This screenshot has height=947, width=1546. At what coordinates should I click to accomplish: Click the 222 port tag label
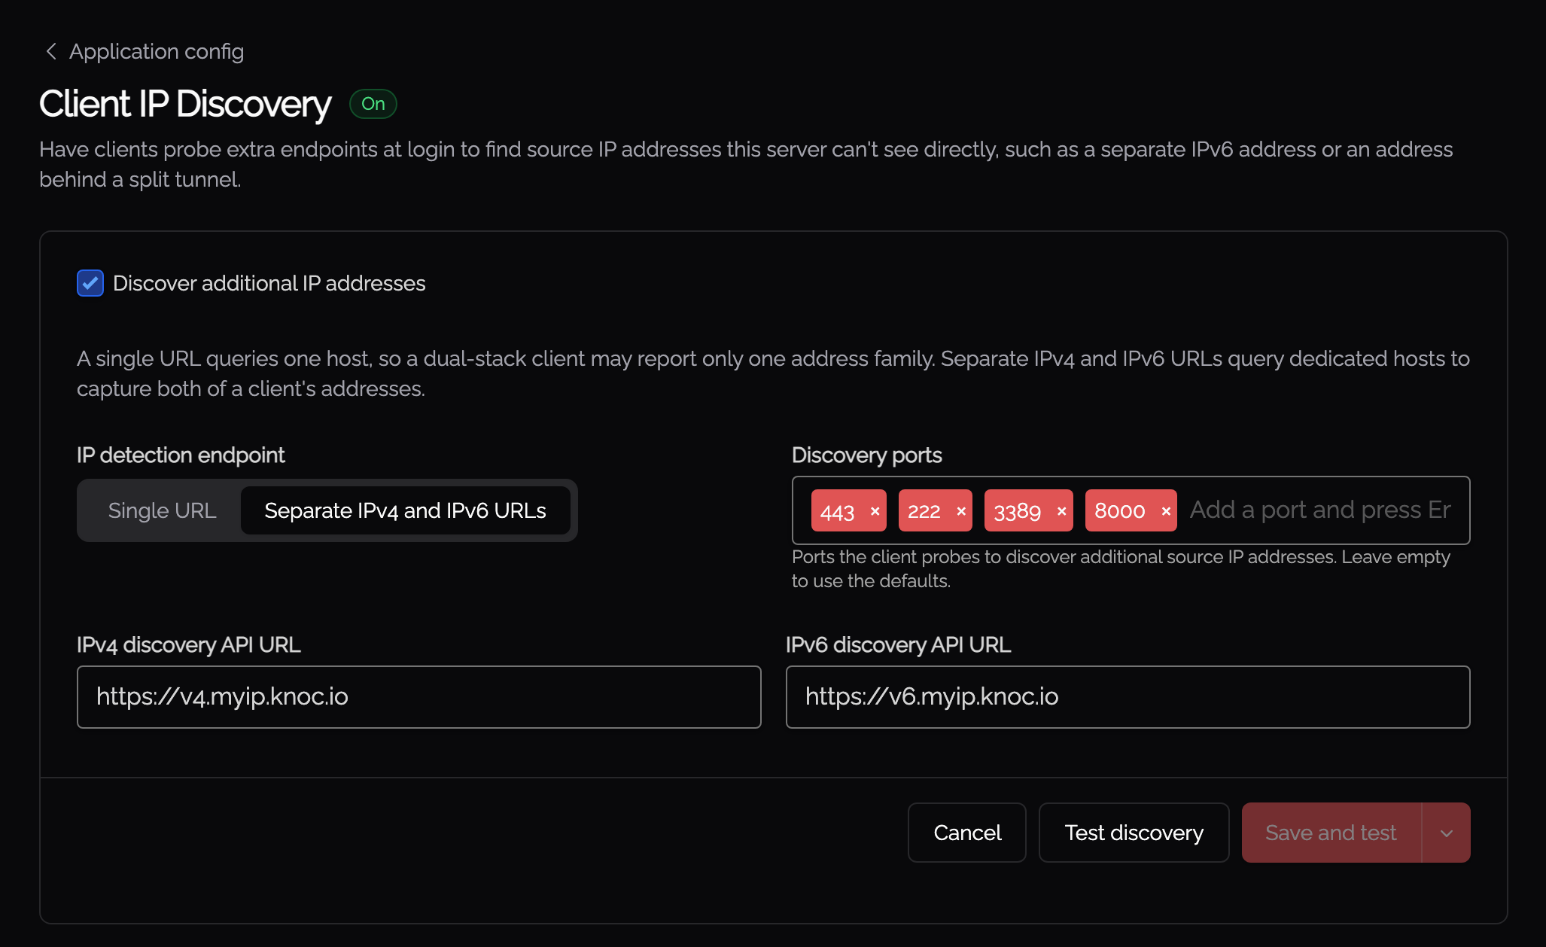(924, 511)
